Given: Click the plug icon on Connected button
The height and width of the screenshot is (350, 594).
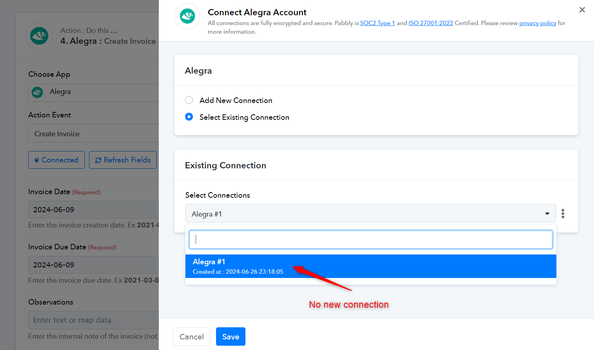Looking at the screenshot, I should click(36, 160).
